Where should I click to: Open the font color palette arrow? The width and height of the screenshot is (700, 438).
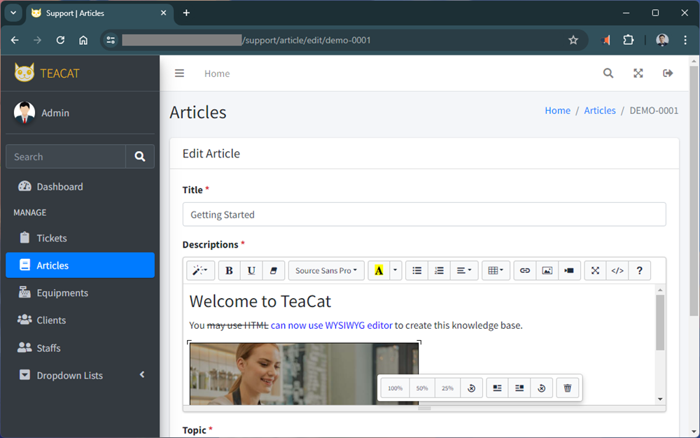[x=395, y=270]
